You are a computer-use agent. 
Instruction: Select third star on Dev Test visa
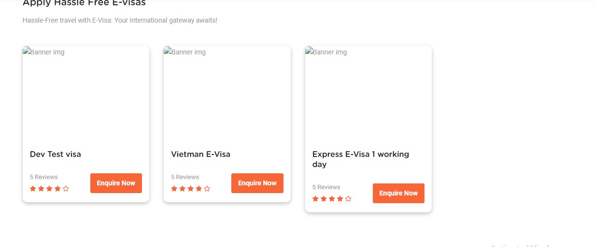click(49, 189)
